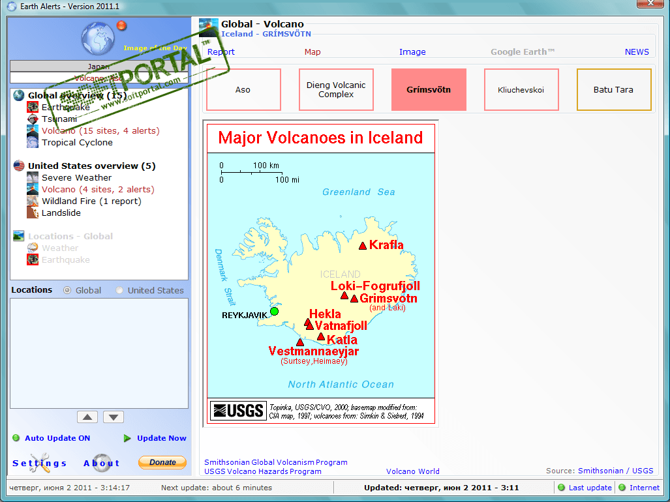Click the globe icon at panel top
This screenshot has height=502, width=670.
(x=99, y=39)
